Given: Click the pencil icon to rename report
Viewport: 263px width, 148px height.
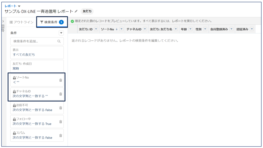Looking at the screenshot, I should 76,11.
